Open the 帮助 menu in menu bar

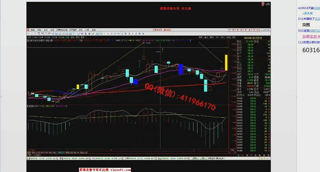[x=94, y=29]
